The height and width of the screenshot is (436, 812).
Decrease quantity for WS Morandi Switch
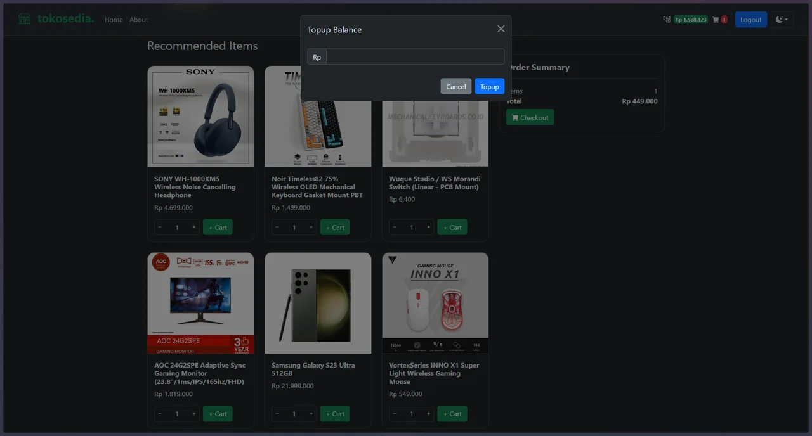click(395, 228)
